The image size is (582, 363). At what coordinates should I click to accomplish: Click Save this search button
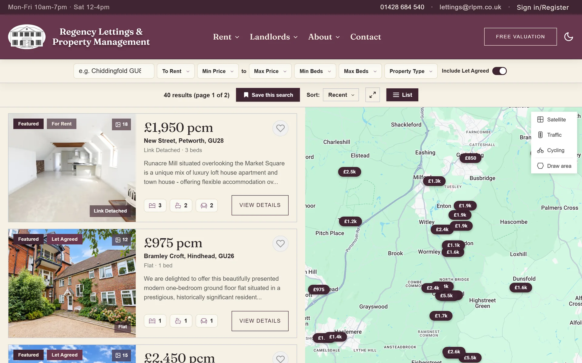pyautogui.click(x=268, y=95)
